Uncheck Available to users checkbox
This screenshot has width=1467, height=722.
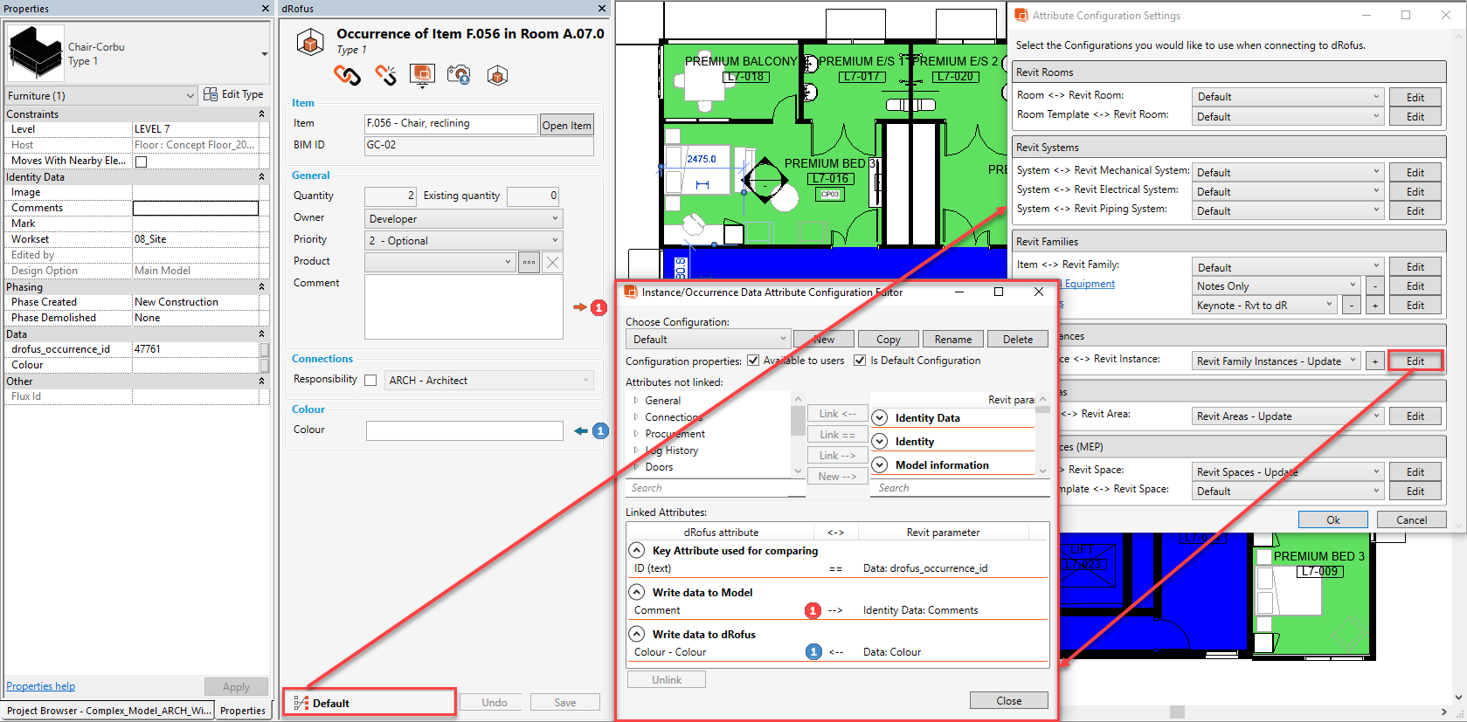pyautogui.click(x=753, y=361)
